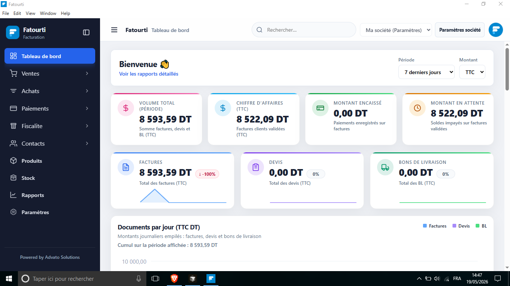The image size is (510, 286).
Task: Click Powered by Advato Solutions text
Action: pyautogui.click(x=50, y=257)
